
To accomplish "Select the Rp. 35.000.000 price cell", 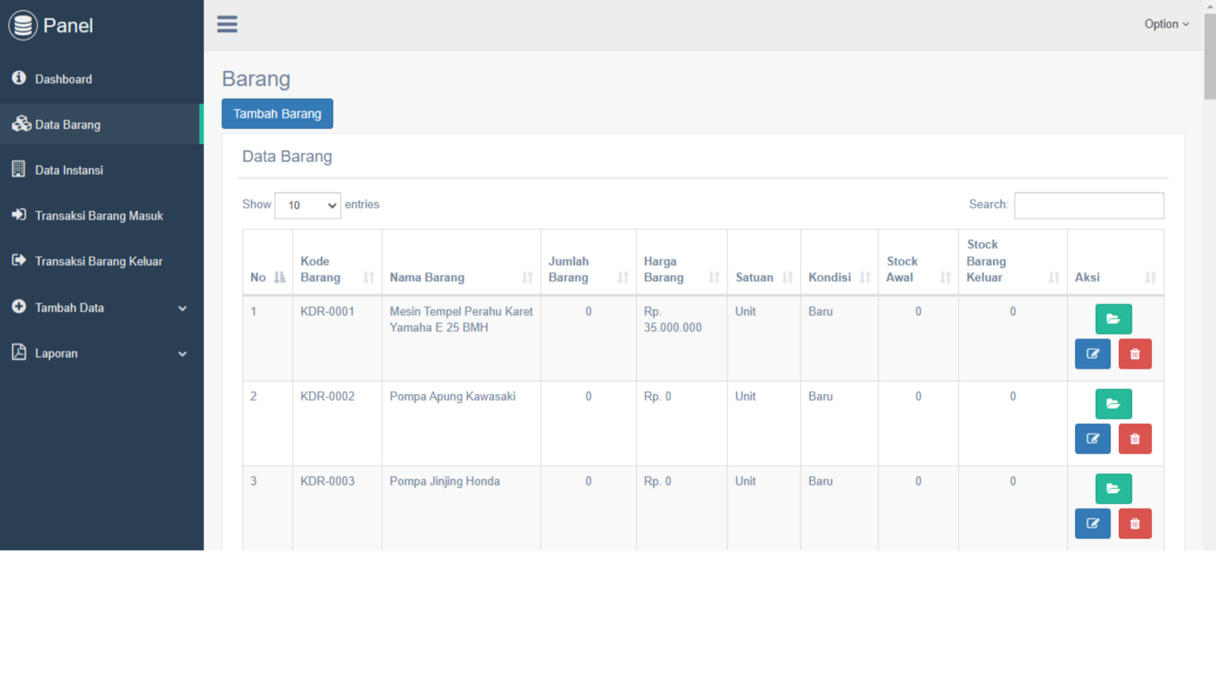I will pos(682,339).
